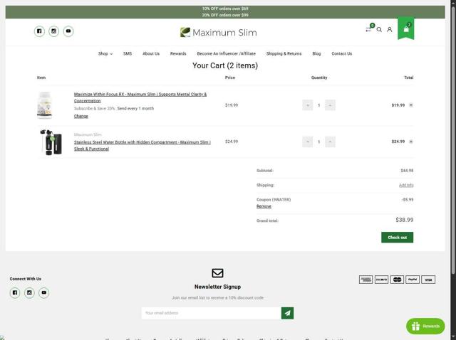Viewport: 456px width, 340px height.
Task: Open the Blog menu item
Action: click(316, 54)
